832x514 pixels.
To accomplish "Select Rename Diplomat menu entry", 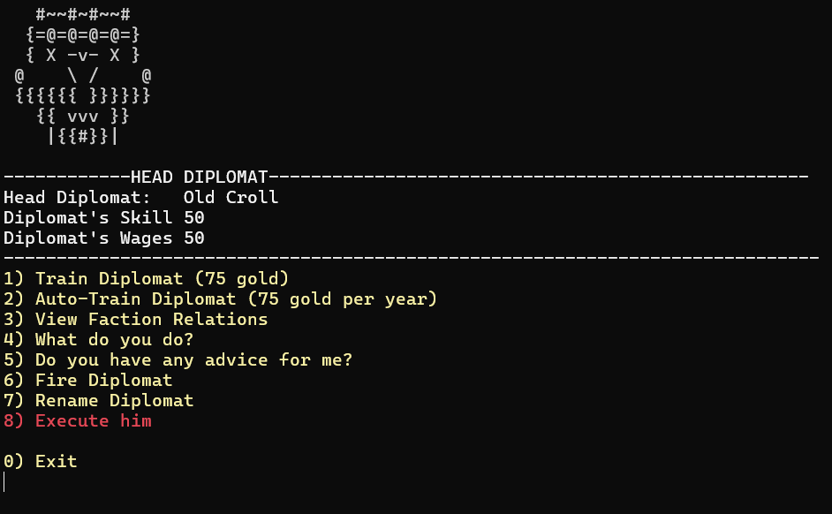I will tap(98, 400).
